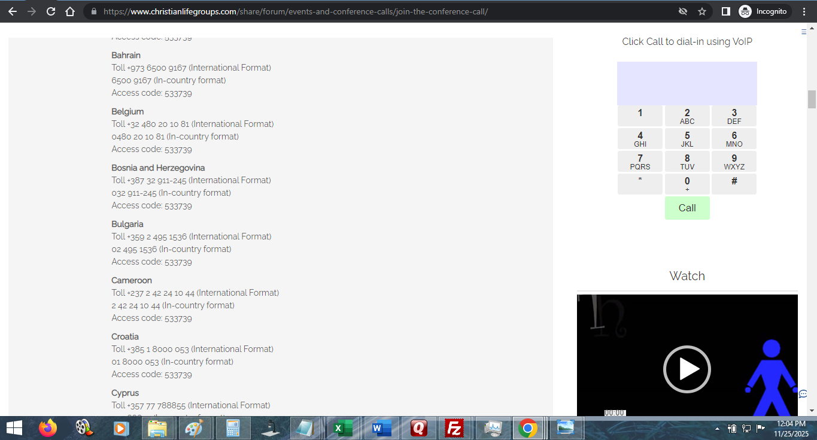Screen dimensions: 817x440
Task: Bookmark this page with the star icon
Action: pyautogui.click(x=702, y=11)
